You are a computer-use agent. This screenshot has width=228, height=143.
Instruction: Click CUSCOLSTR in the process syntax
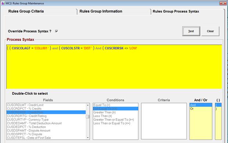tap(70, 48)
